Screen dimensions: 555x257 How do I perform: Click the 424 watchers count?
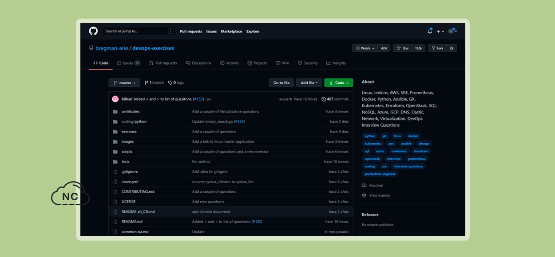[384, 48]
